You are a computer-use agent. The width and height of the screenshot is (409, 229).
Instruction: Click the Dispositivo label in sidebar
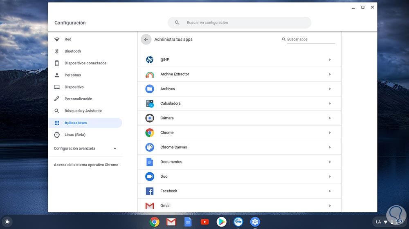pos(74,87)
